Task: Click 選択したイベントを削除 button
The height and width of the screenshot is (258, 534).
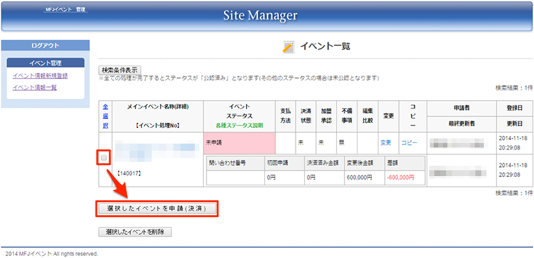Action: point(135,232)
